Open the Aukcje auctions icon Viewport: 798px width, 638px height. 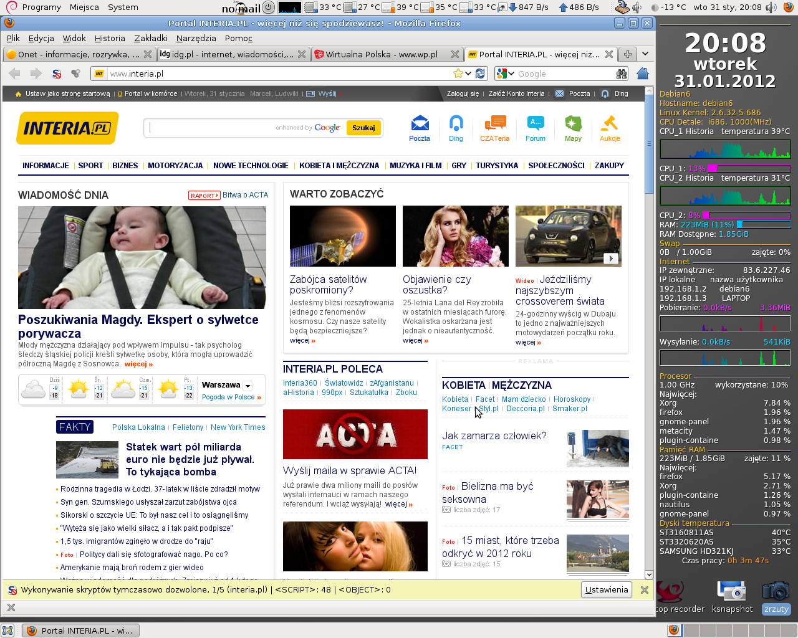click(x=610, y=128)
